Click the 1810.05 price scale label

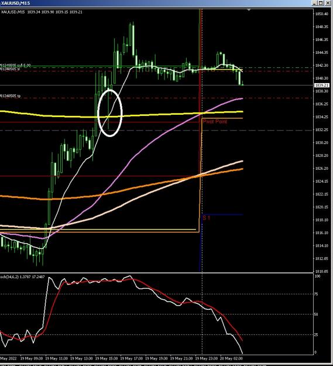pos(321,272)
